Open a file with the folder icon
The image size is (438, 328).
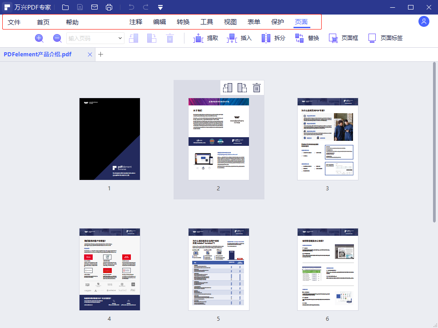(x=65, y=7)
